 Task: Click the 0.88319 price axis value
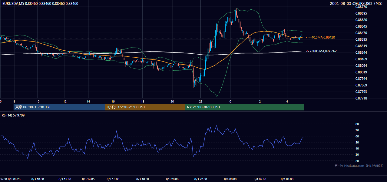click(x=361, y=46)
